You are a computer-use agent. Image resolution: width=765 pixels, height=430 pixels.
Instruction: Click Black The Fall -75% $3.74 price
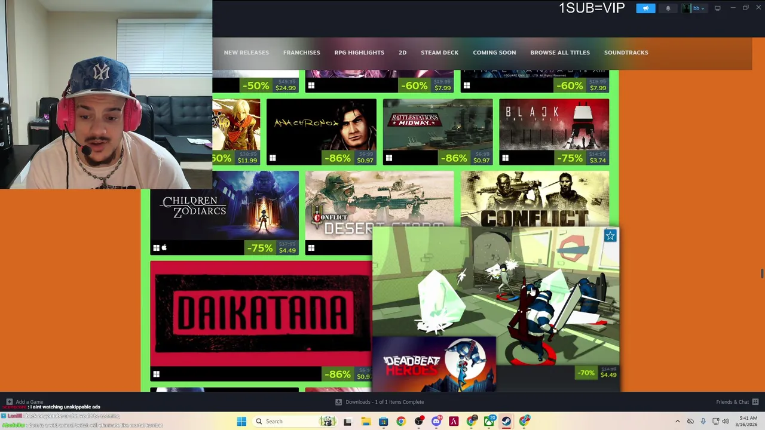point(582,158)
